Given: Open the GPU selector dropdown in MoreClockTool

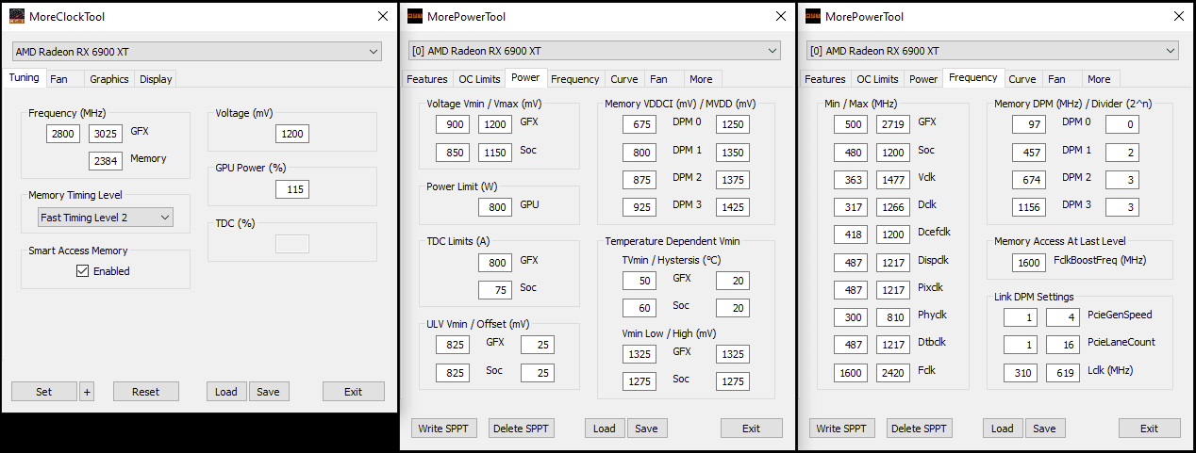Looking at the screenshot, I should pos(197,51).
